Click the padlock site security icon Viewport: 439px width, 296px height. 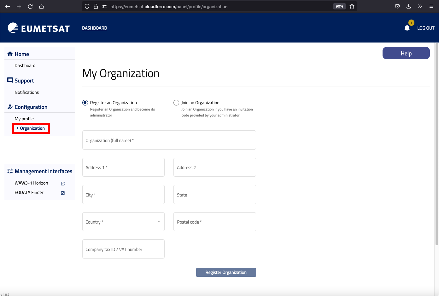pyautogui.click(x=96, y=6)
